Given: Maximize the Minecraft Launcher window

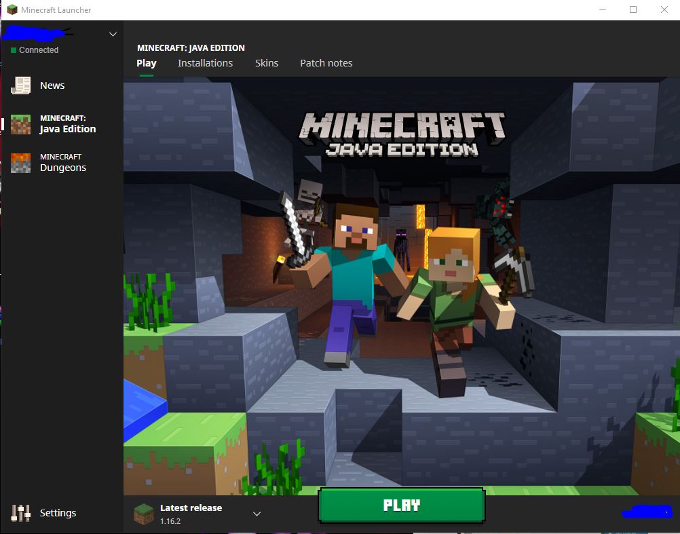Looking at the screenshot, I should pos(633,9).
